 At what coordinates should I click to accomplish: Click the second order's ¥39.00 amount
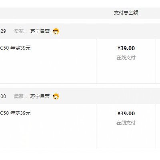(x=126, y=114)
